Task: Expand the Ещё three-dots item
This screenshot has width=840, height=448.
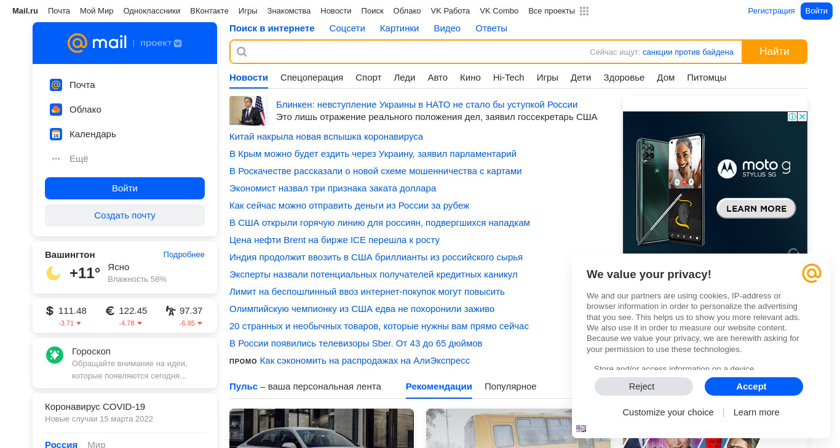Action: 56,159
